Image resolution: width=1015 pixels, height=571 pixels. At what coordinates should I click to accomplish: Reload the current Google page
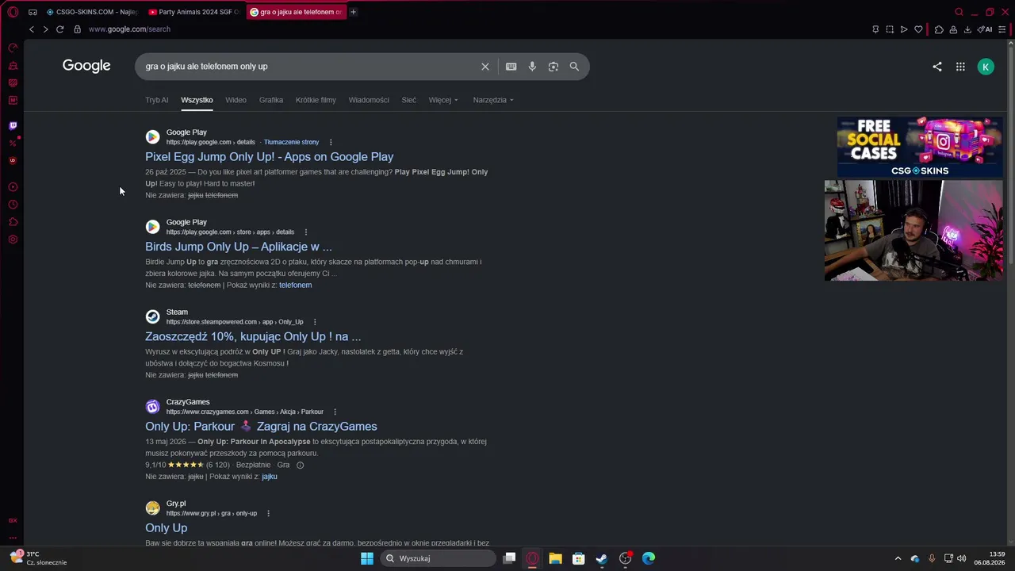[x=59, y=29]
